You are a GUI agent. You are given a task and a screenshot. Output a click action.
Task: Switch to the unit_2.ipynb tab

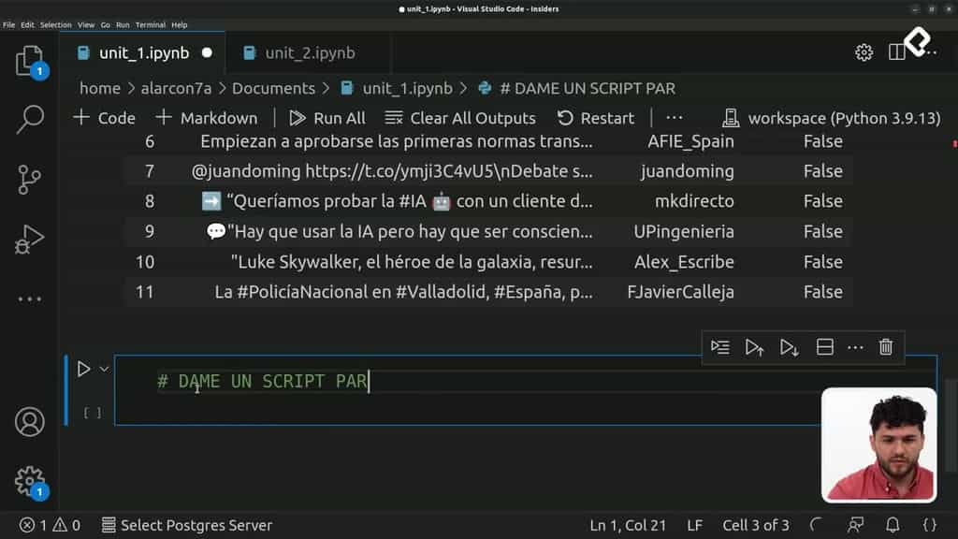click(x=309, y=52)
